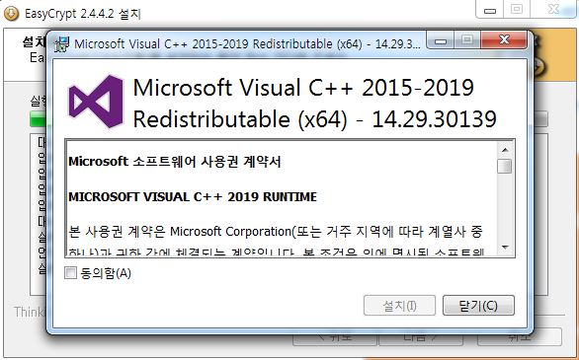Image resolution: width=579 pixels, height=360 pixels.
Task: Click the license text scrollbar thumb
Action: [505, 166]
